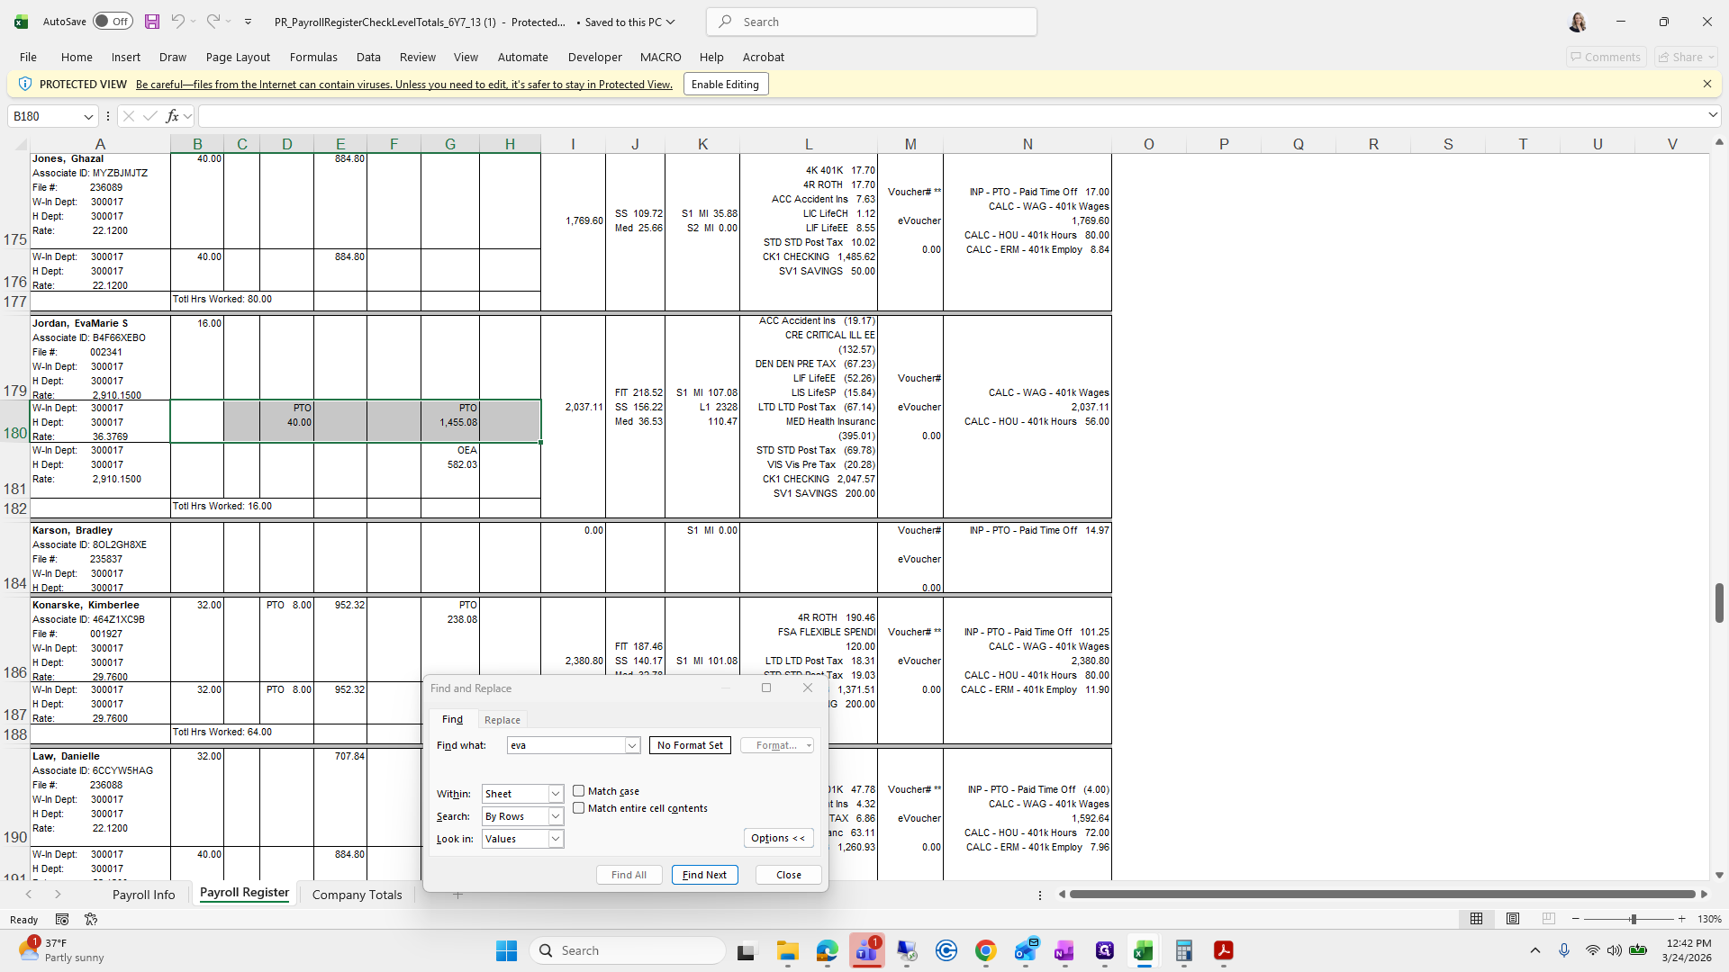Open Adobe Acrobat from the taskbar
This screenshot has height=972, width=1729.
tap(1223, 950)
